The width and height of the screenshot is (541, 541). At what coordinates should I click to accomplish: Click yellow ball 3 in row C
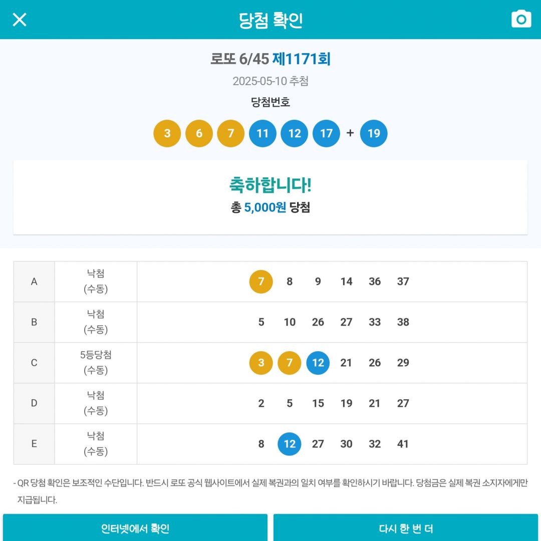click(261, 363)
